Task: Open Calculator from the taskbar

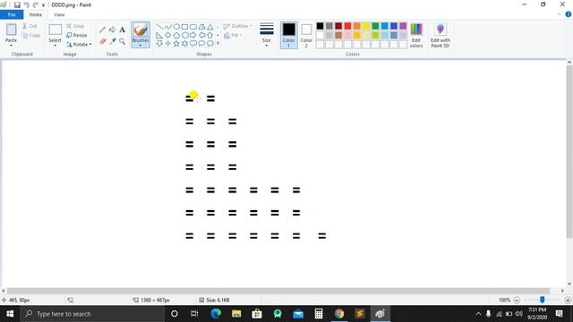Action: click(x=319, y=314)
